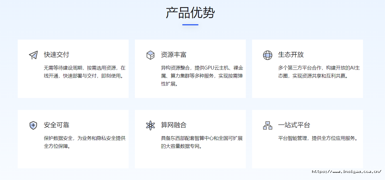Click the description mentioning GPU云主机
Viewport: 385px width, 180px height.
pos(202,76)
